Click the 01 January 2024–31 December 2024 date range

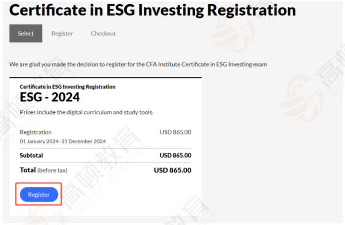click(x=63, y=141)
